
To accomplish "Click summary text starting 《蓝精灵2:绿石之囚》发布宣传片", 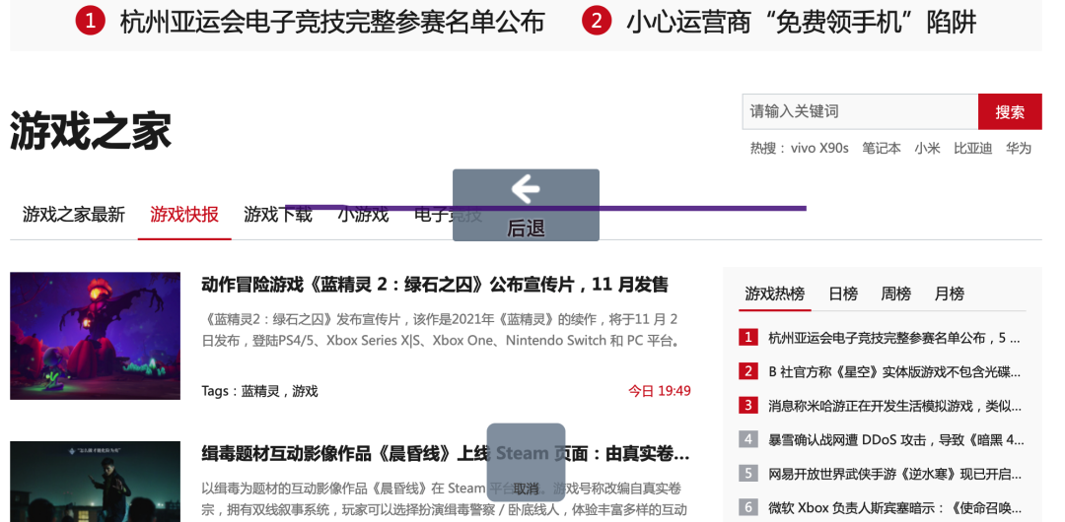I will [442, 330].
